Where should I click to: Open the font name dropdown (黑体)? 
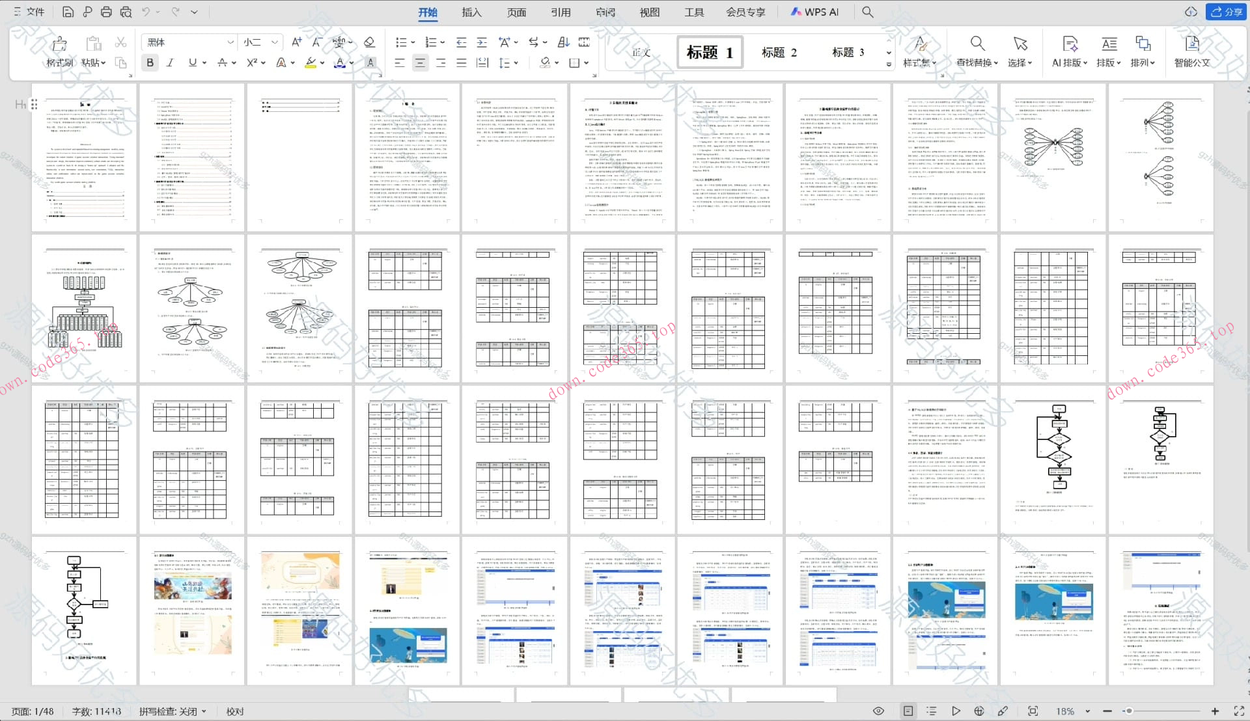tap(230, 42)
